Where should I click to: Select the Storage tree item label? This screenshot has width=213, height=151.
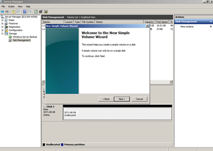point(13,34)
